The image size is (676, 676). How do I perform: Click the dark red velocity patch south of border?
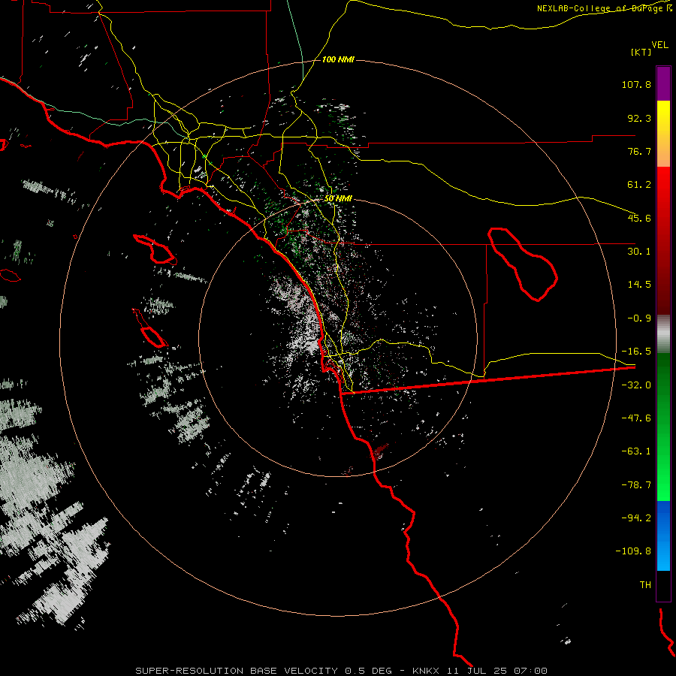coord(379,451)
